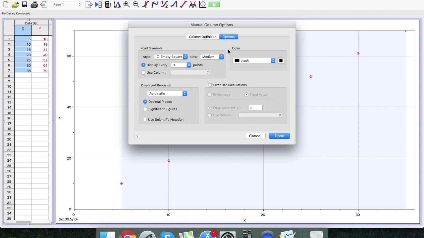Screen dimensions: 424x238
Task: Click the Done button
Action: click(279, 136)
